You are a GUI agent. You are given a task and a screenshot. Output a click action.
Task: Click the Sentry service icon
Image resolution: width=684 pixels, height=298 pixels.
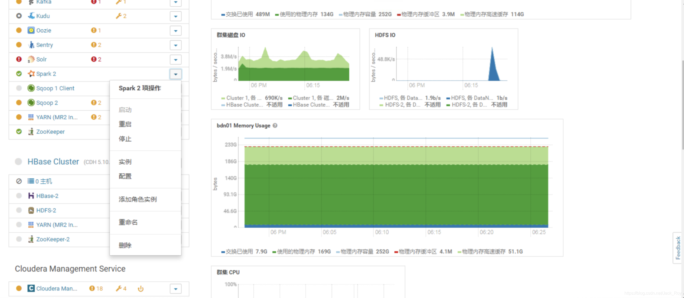31,45
